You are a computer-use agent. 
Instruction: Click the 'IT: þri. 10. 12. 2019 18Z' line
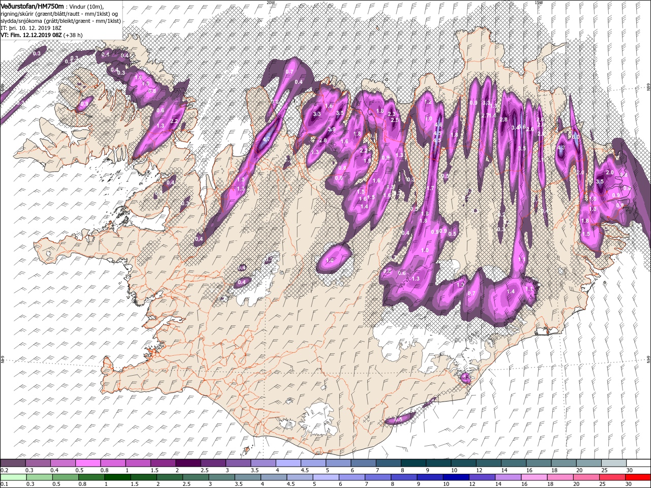[x=31, y=28]
